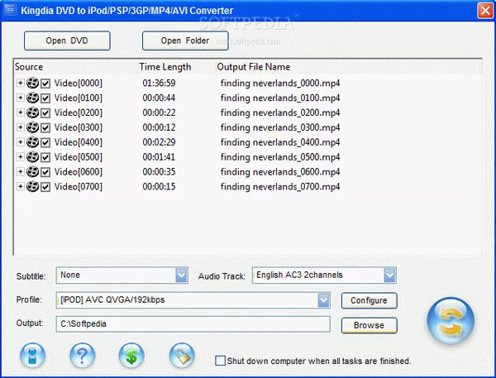Select the Video[0400] row label
496x378 pixels.
79,142
